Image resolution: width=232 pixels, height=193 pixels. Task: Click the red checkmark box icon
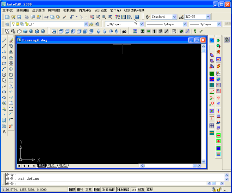point(218,59)
